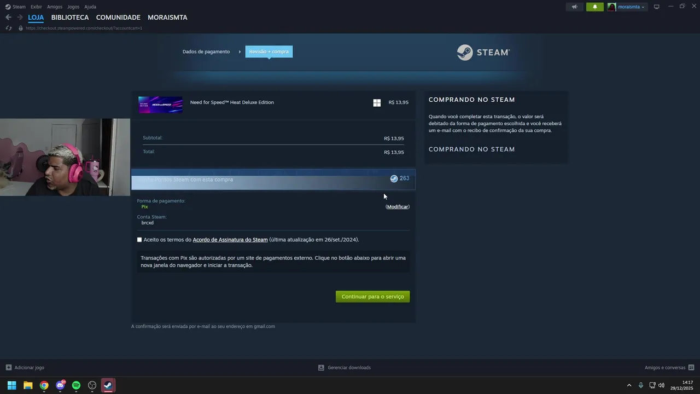Image resolution: width=700 pixels, height=394 pixels.
Task: Click the checkout URL address
Action: point(84,28)
